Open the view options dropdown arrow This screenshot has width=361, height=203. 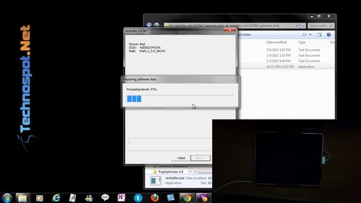[310, 34]
